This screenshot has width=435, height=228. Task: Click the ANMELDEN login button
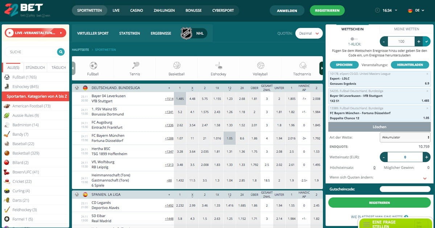(x=287, y=10)
